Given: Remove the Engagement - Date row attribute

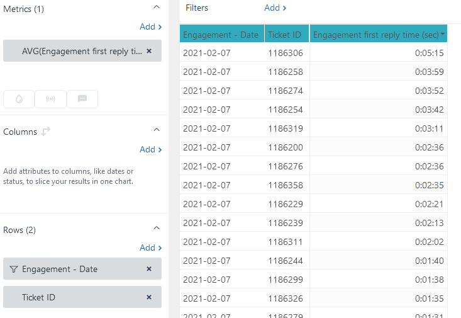Looking at the screenshot, I should [149, 269].
